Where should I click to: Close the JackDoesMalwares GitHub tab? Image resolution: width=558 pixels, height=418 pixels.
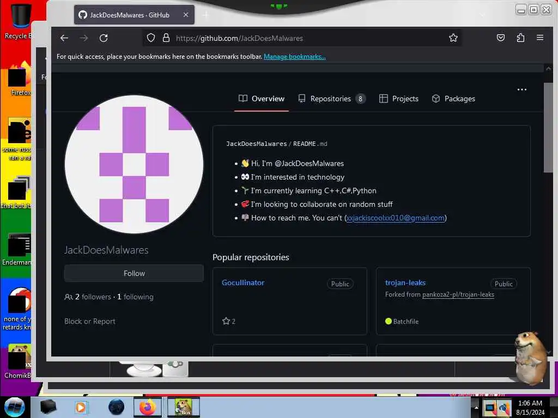point(186,15)
